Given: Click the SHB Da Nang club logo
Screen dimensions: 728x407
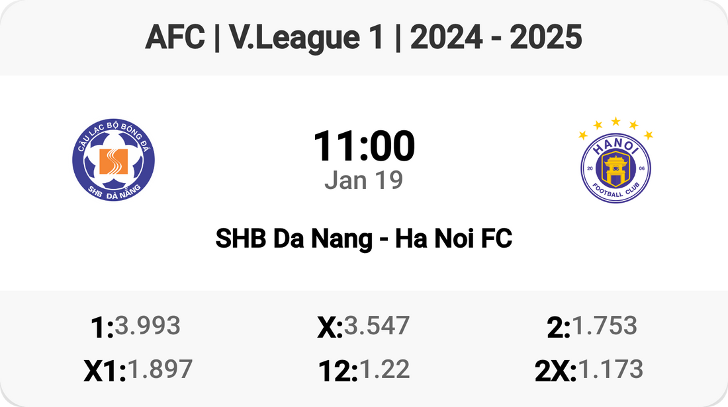Looking at the screenshot, I should coord(113,161).
